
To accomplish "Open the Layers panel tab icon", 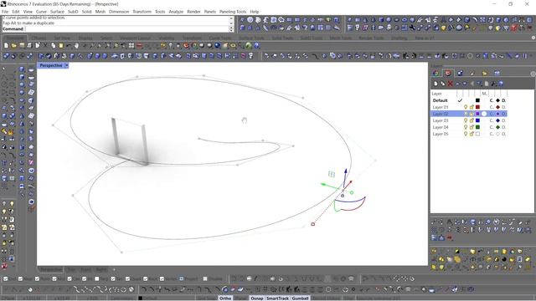I will (448, 73).
